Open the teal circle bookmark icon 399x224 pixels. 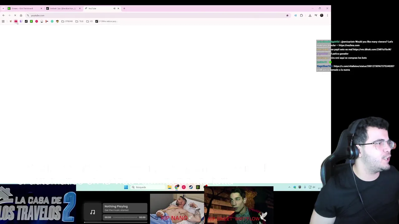pyautogui.click(x=52, y=21)
